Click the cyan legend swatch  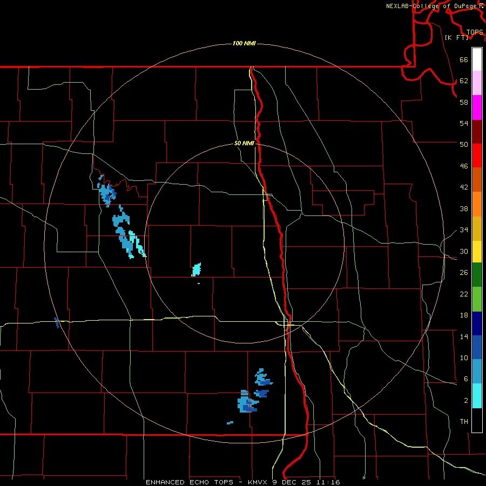click(x=477, y=396)
